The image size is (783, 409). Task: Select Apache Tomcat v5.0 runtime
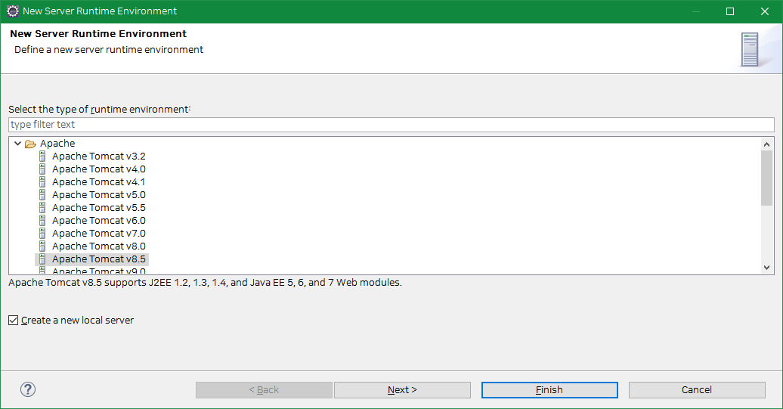pyautogui.click(x=99, y=195)
